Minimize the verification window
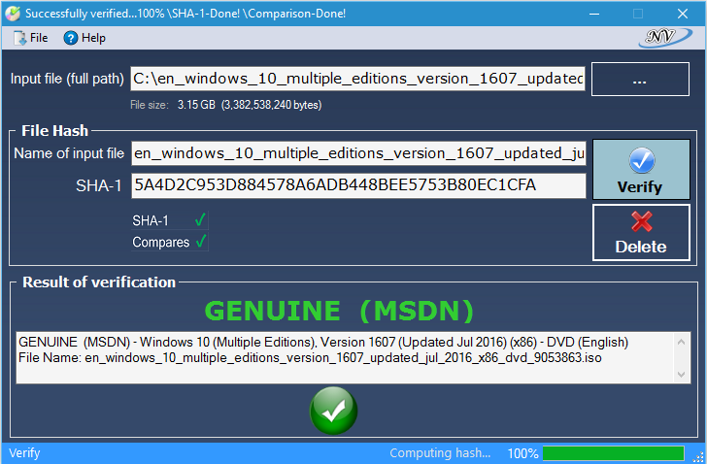 (594, 14)
